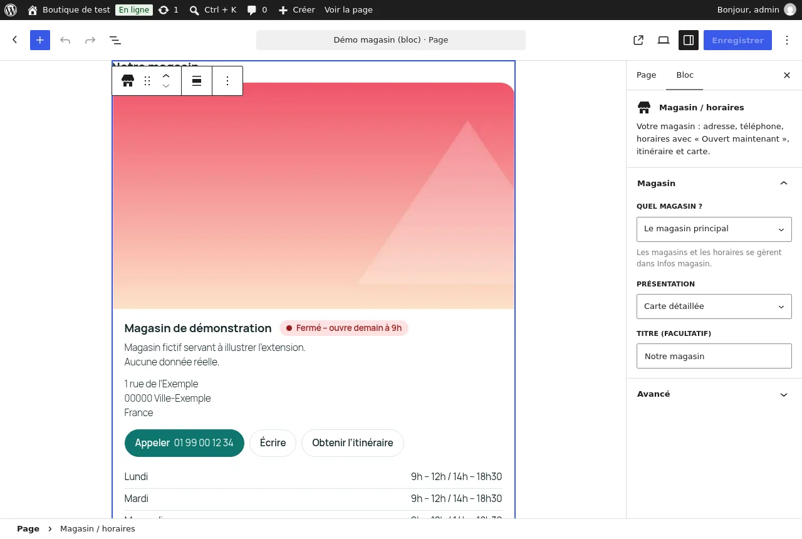Switch to the Page tab
Image resolution: width=802 pixels, height=539 pixels.
(647, 75)
